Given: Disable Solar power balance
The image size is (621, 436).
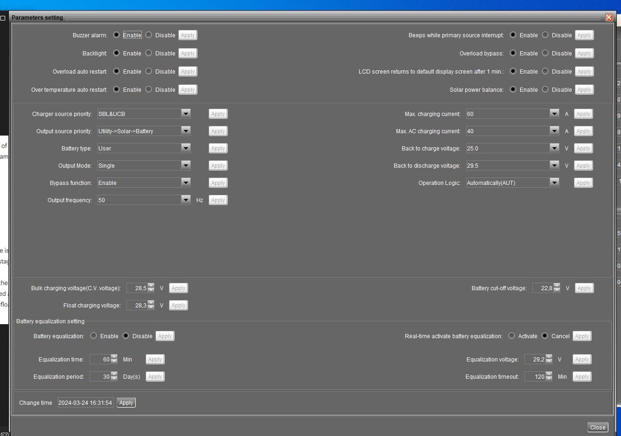Looking at the screenshot, I should (x=545, y=89).
